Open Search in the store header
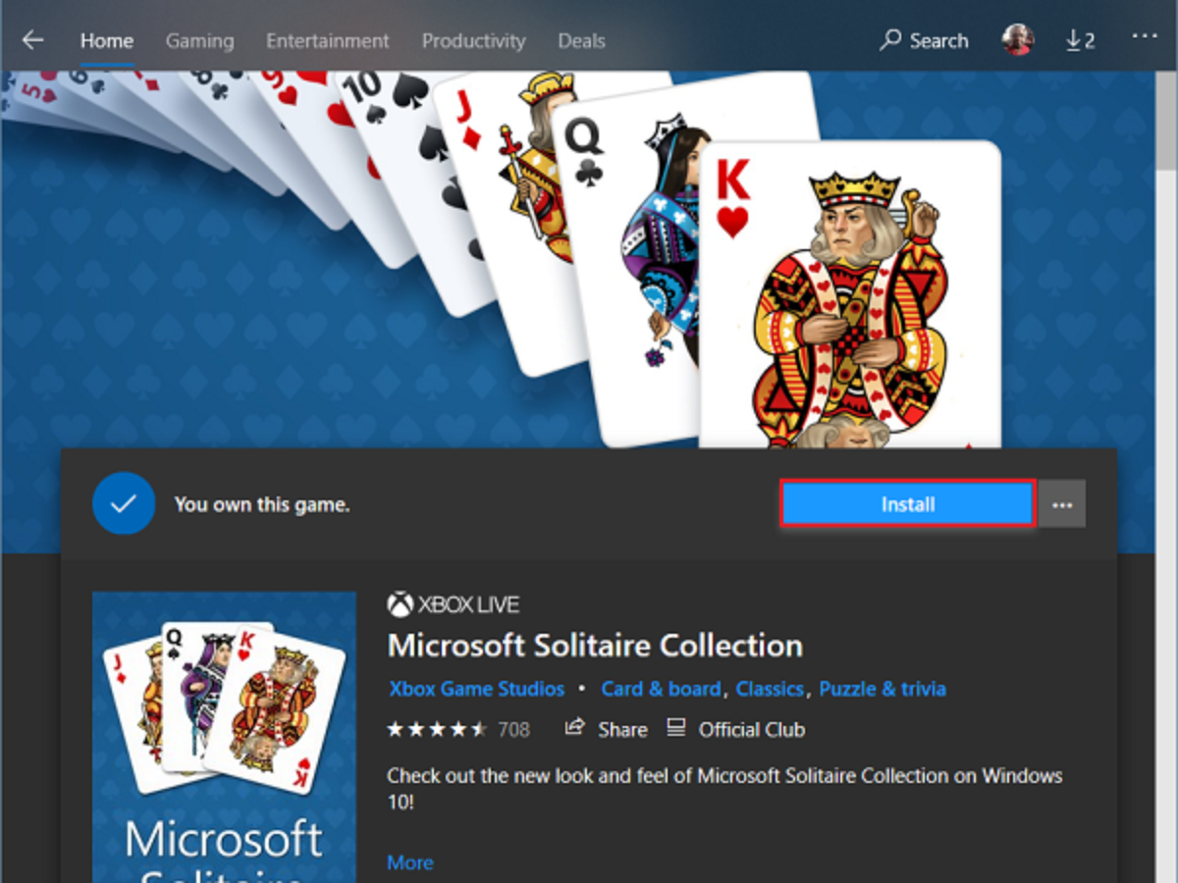This screenshot has height=883, width=1178. pos(924,41)
